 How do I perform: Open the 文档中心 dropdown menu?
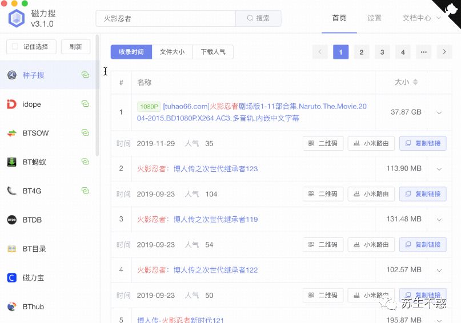pyautogui.click(x=422, y=18)
